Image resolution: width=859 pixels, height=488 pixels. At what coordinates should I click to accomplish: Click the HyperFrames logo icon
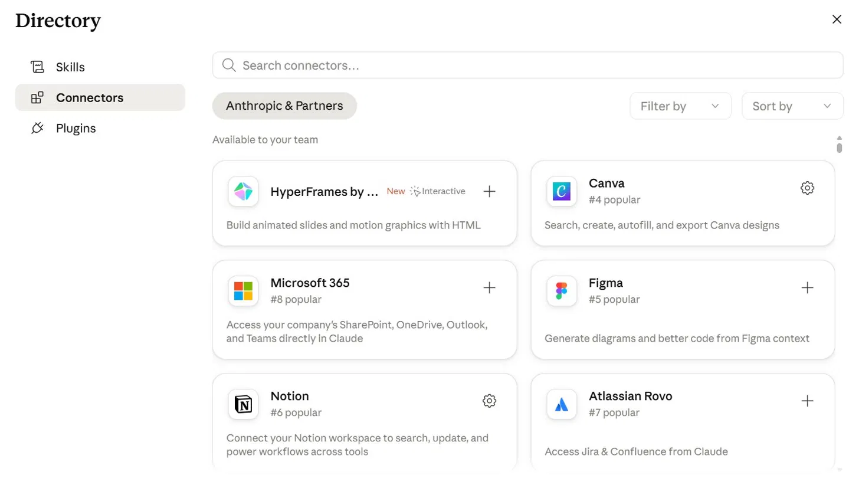pos(243,191)
